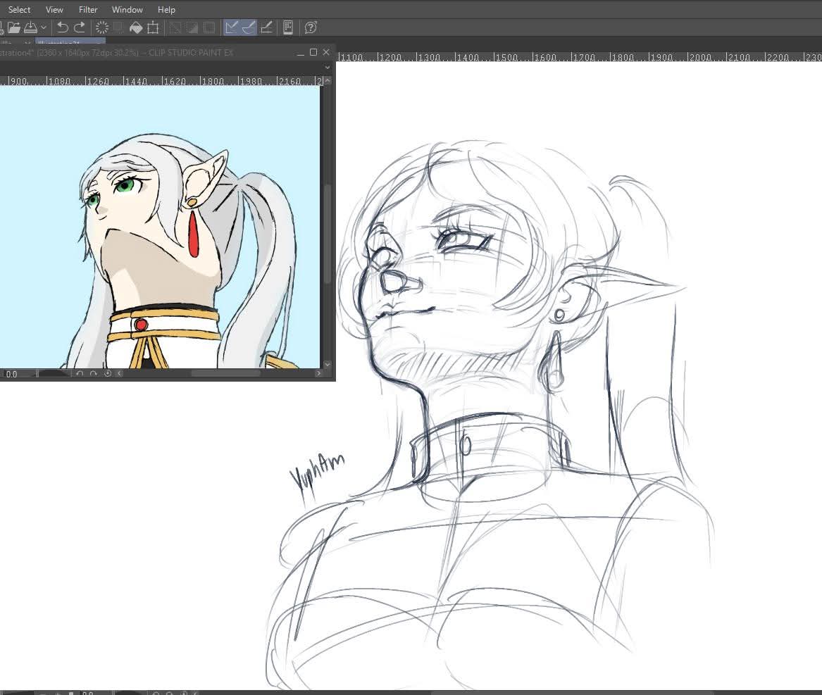Click the Invert Selected Area icon
This screenshot has width=822, height=695.
(x=192, y=27)
